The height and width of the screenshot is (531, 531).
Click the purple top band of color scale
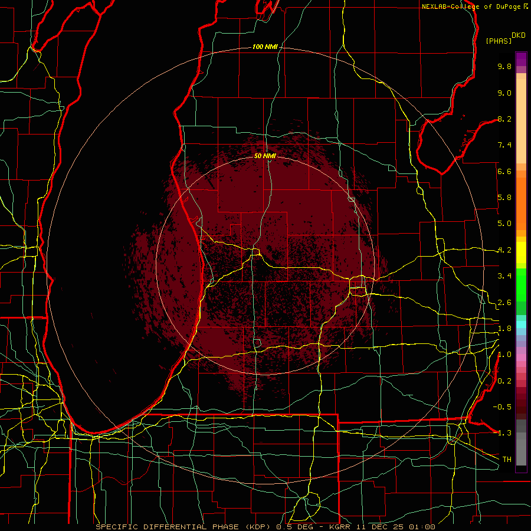pyautogui.click(x=521, y=59)
